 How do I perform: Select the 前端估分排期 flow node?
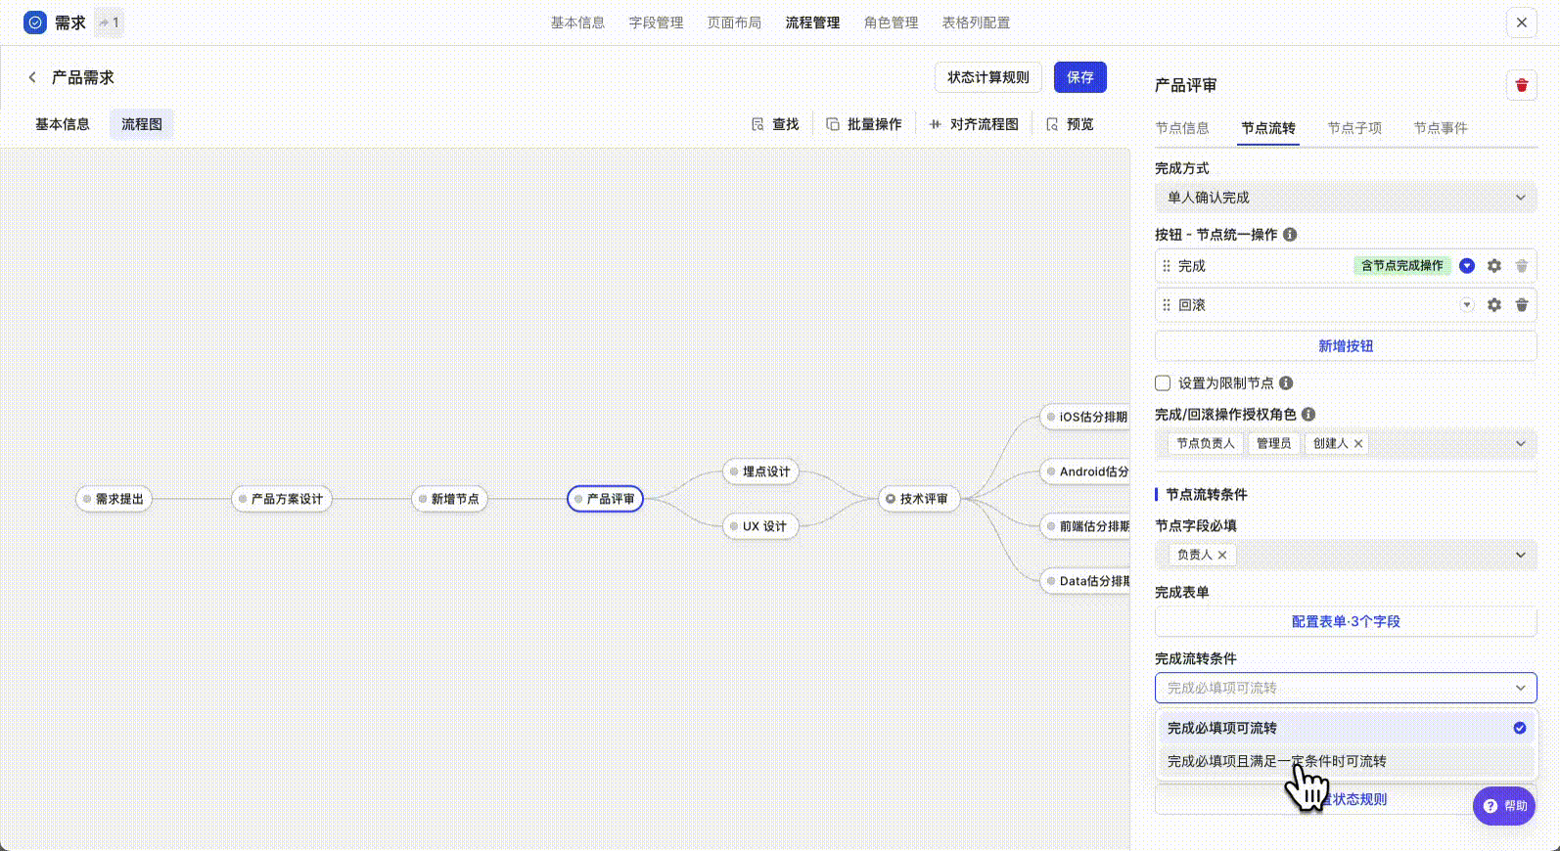pyautogui.click(x=1085, y=526)
